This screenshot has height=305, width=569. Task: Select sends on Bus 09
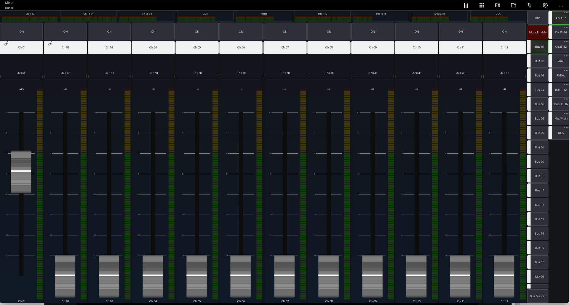pyautogui.click(x=538, y=162)
